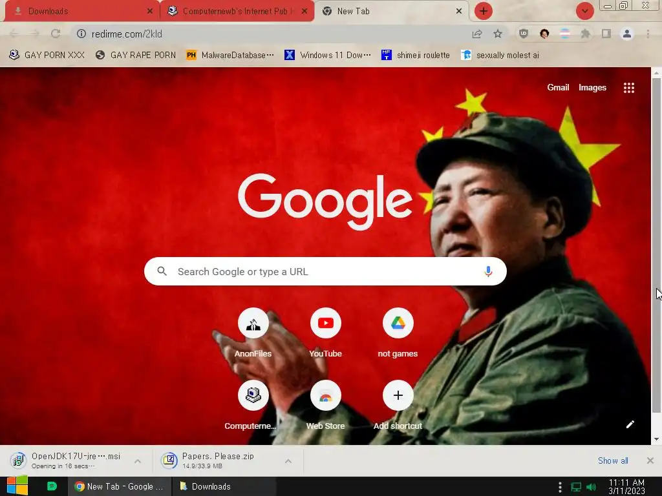The image size is (662, 496).
Task: Focus the Search Google or type a URL box
Action: click(x=325, y=271)
